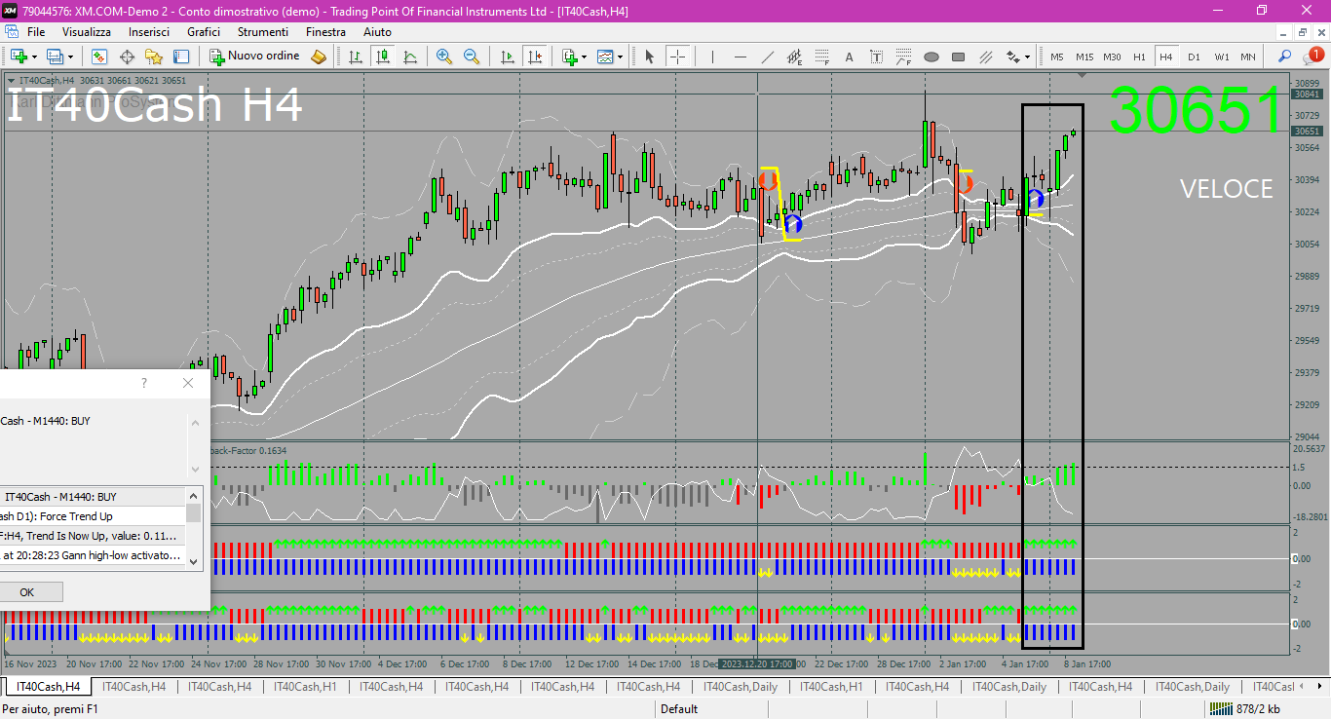Open the Grafici menu
Viewport: 1331px width, 719px height.
pos(204,31)
